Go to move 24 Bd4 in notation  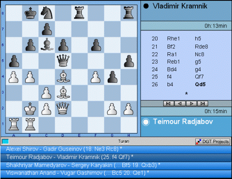pyautogui.click(x=172, y=70)
